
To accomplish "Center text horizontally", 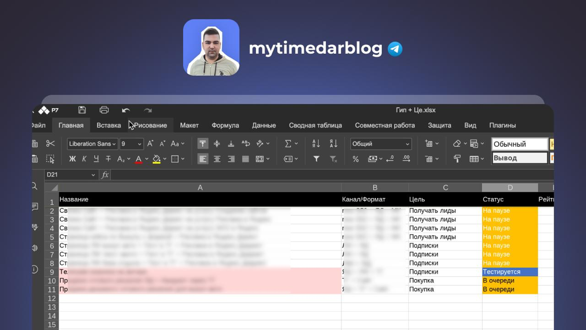I will (x=217, y=159).
